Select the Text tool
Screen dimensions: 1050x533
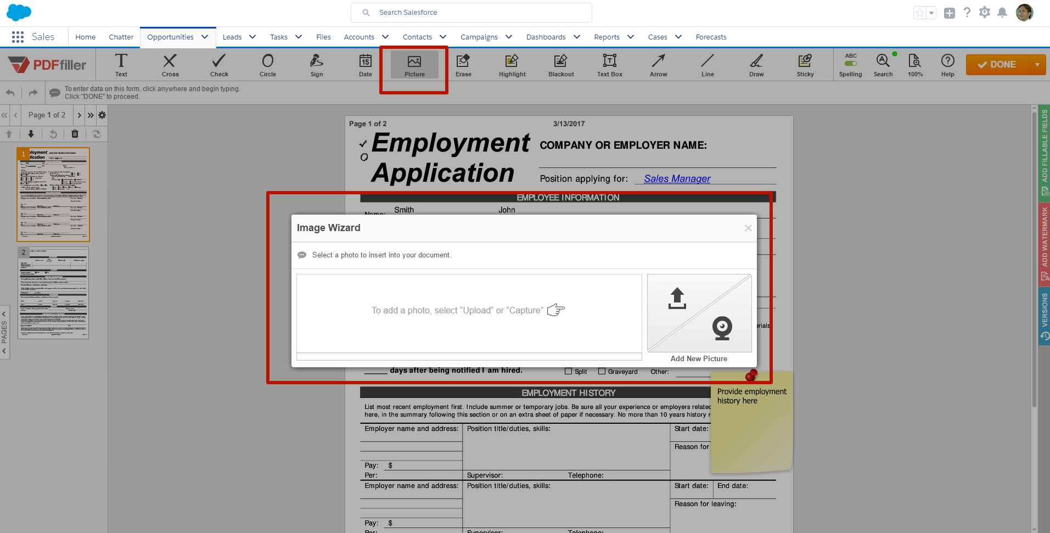121,65
